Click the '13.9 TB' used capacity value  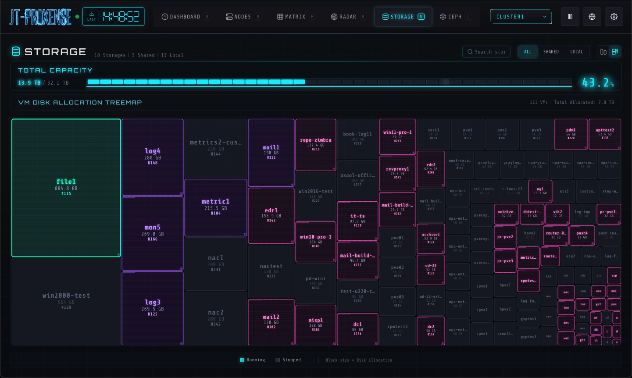(x=29, y=82)
